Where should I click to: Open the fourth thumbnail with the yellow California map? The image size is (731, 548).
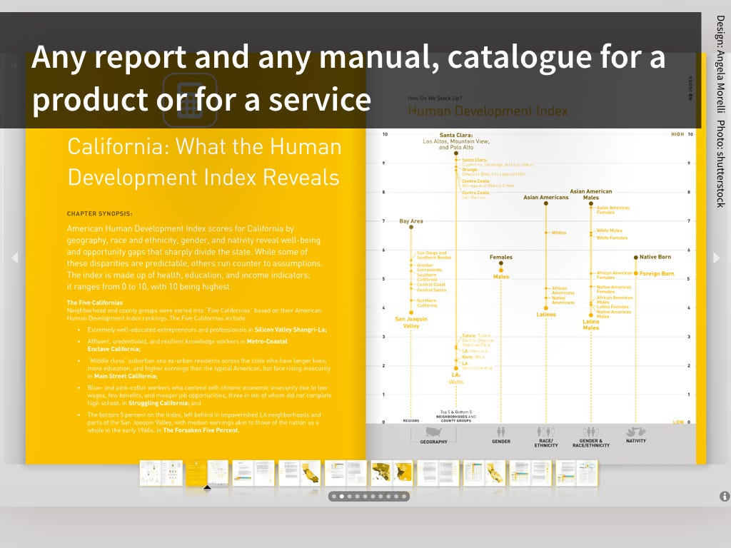pos(300,473)
